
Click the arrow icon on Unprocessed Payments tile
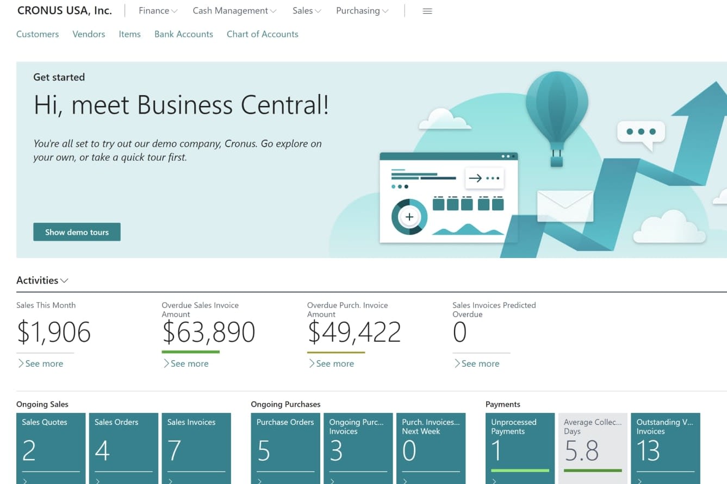(x=494, y=481)
